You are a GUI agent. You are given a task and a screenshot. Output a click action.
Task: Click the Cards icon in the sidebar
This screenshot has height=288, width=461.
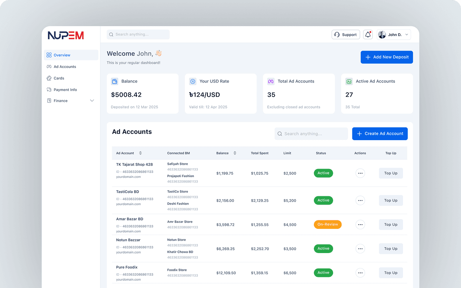(x=49, y=78)
